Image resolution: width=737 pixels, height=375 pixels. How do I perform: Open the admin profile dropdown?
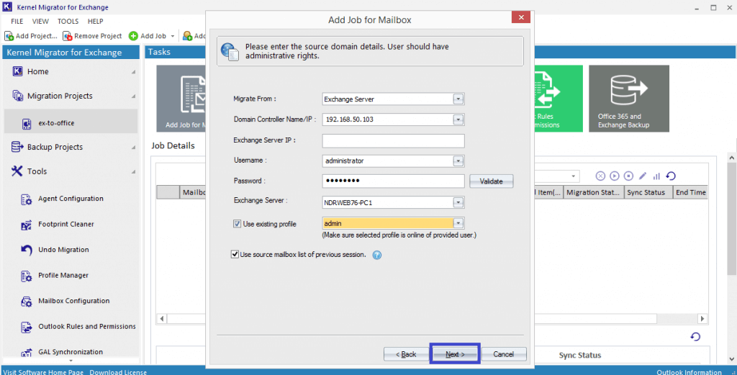[458, 223]
